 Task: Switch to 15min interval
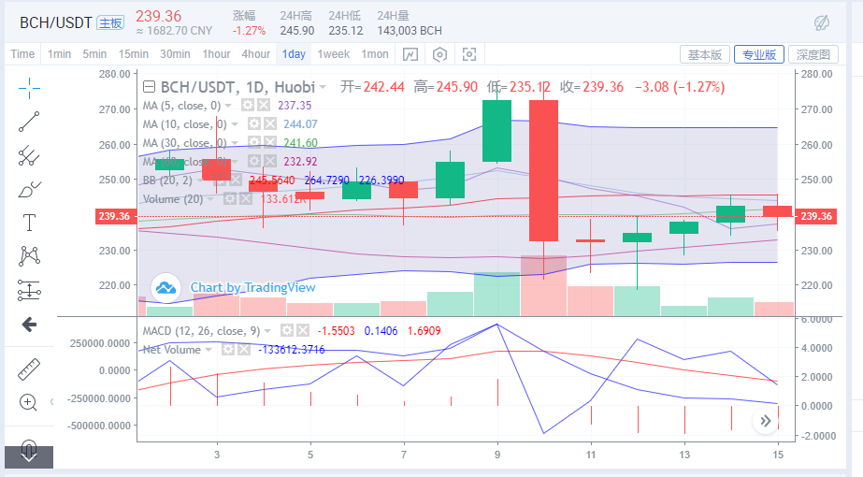pyautogui.click(x=133, y=54)
